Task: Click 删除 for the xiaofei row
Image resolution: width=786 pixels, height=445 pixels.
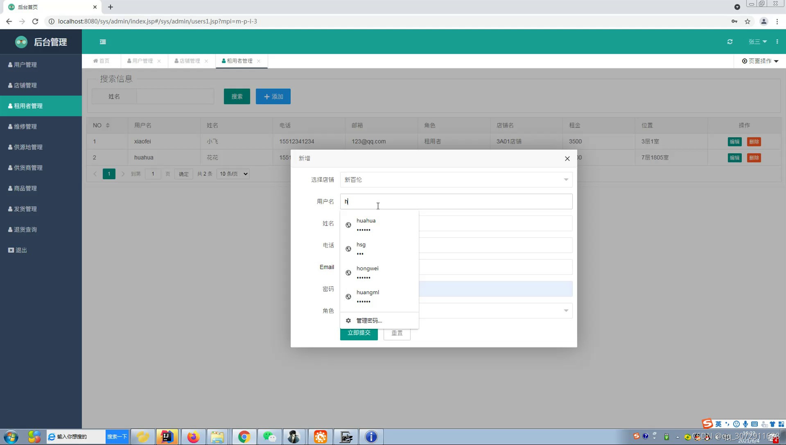Action: 754,142
